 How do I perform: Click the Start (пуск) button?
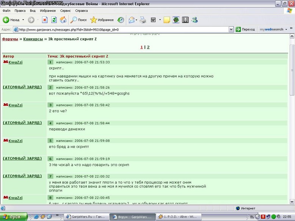coord(14,217)
